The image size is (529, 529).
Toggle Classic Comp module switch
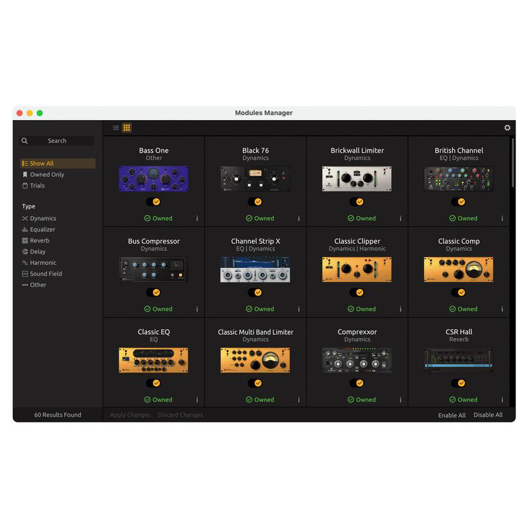coord(459,292)
